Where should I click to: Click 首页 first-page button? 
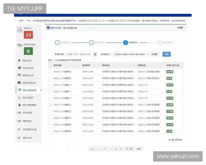point(93,149)
